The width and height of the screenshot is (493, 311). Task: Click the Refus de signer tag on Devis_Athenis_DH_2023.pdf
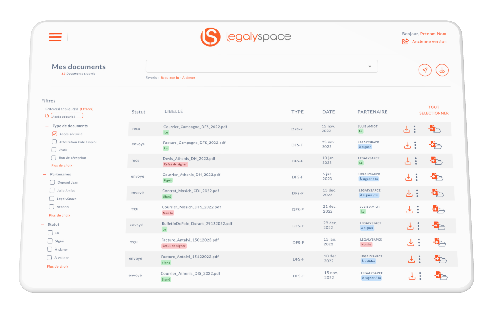click(175, 164)
